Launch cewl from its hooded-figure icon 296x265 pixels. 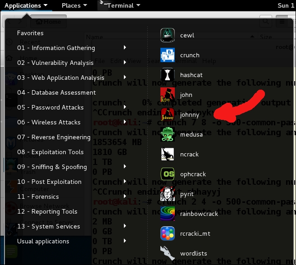click(x=168, y=35)
